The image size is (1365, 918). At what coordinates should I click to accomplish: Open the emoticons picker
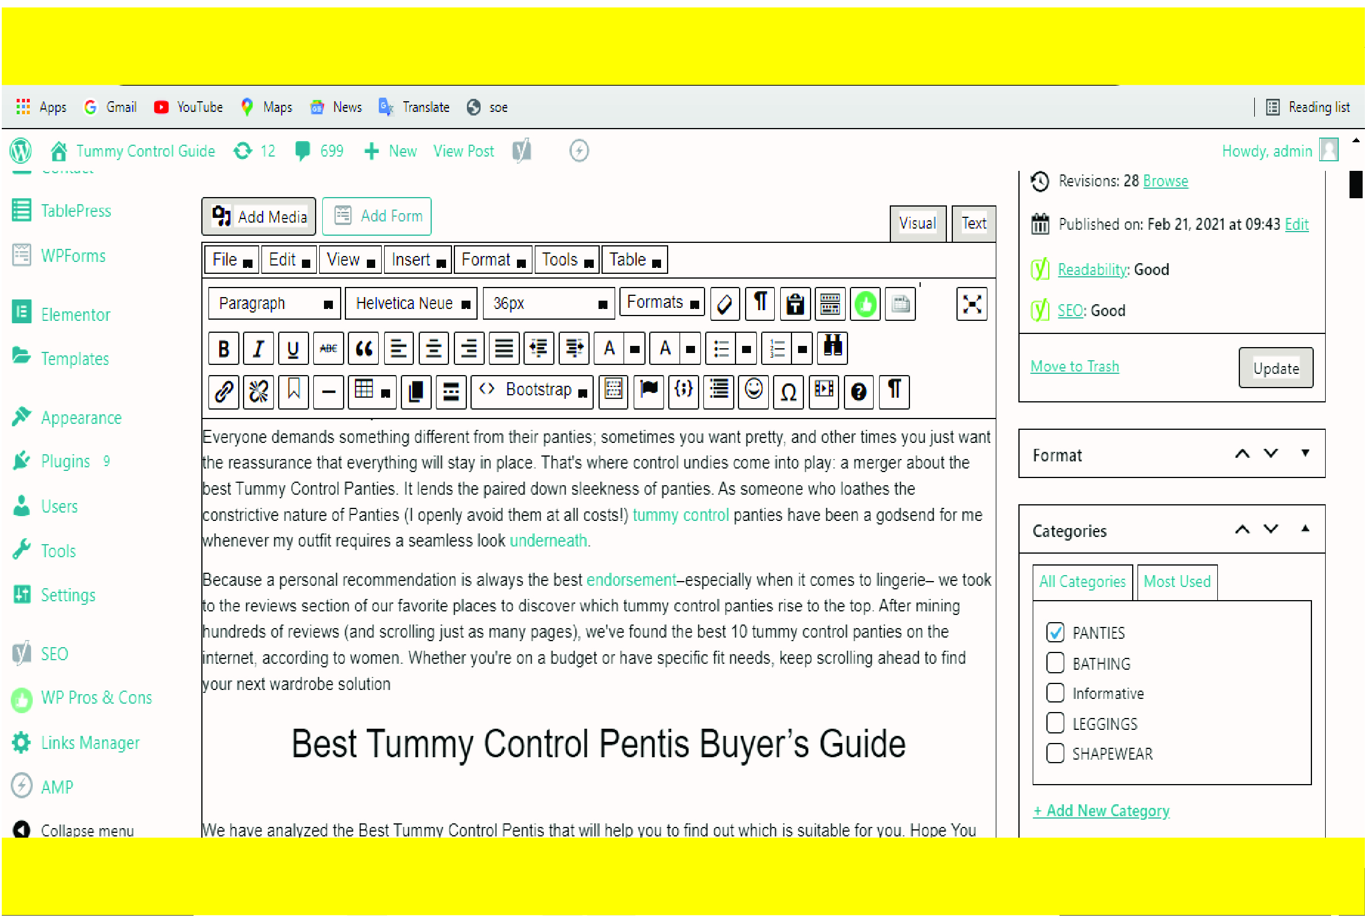tap(753, 392)
